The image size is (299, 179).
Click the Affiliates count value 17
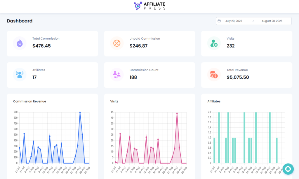click(34, 77)
